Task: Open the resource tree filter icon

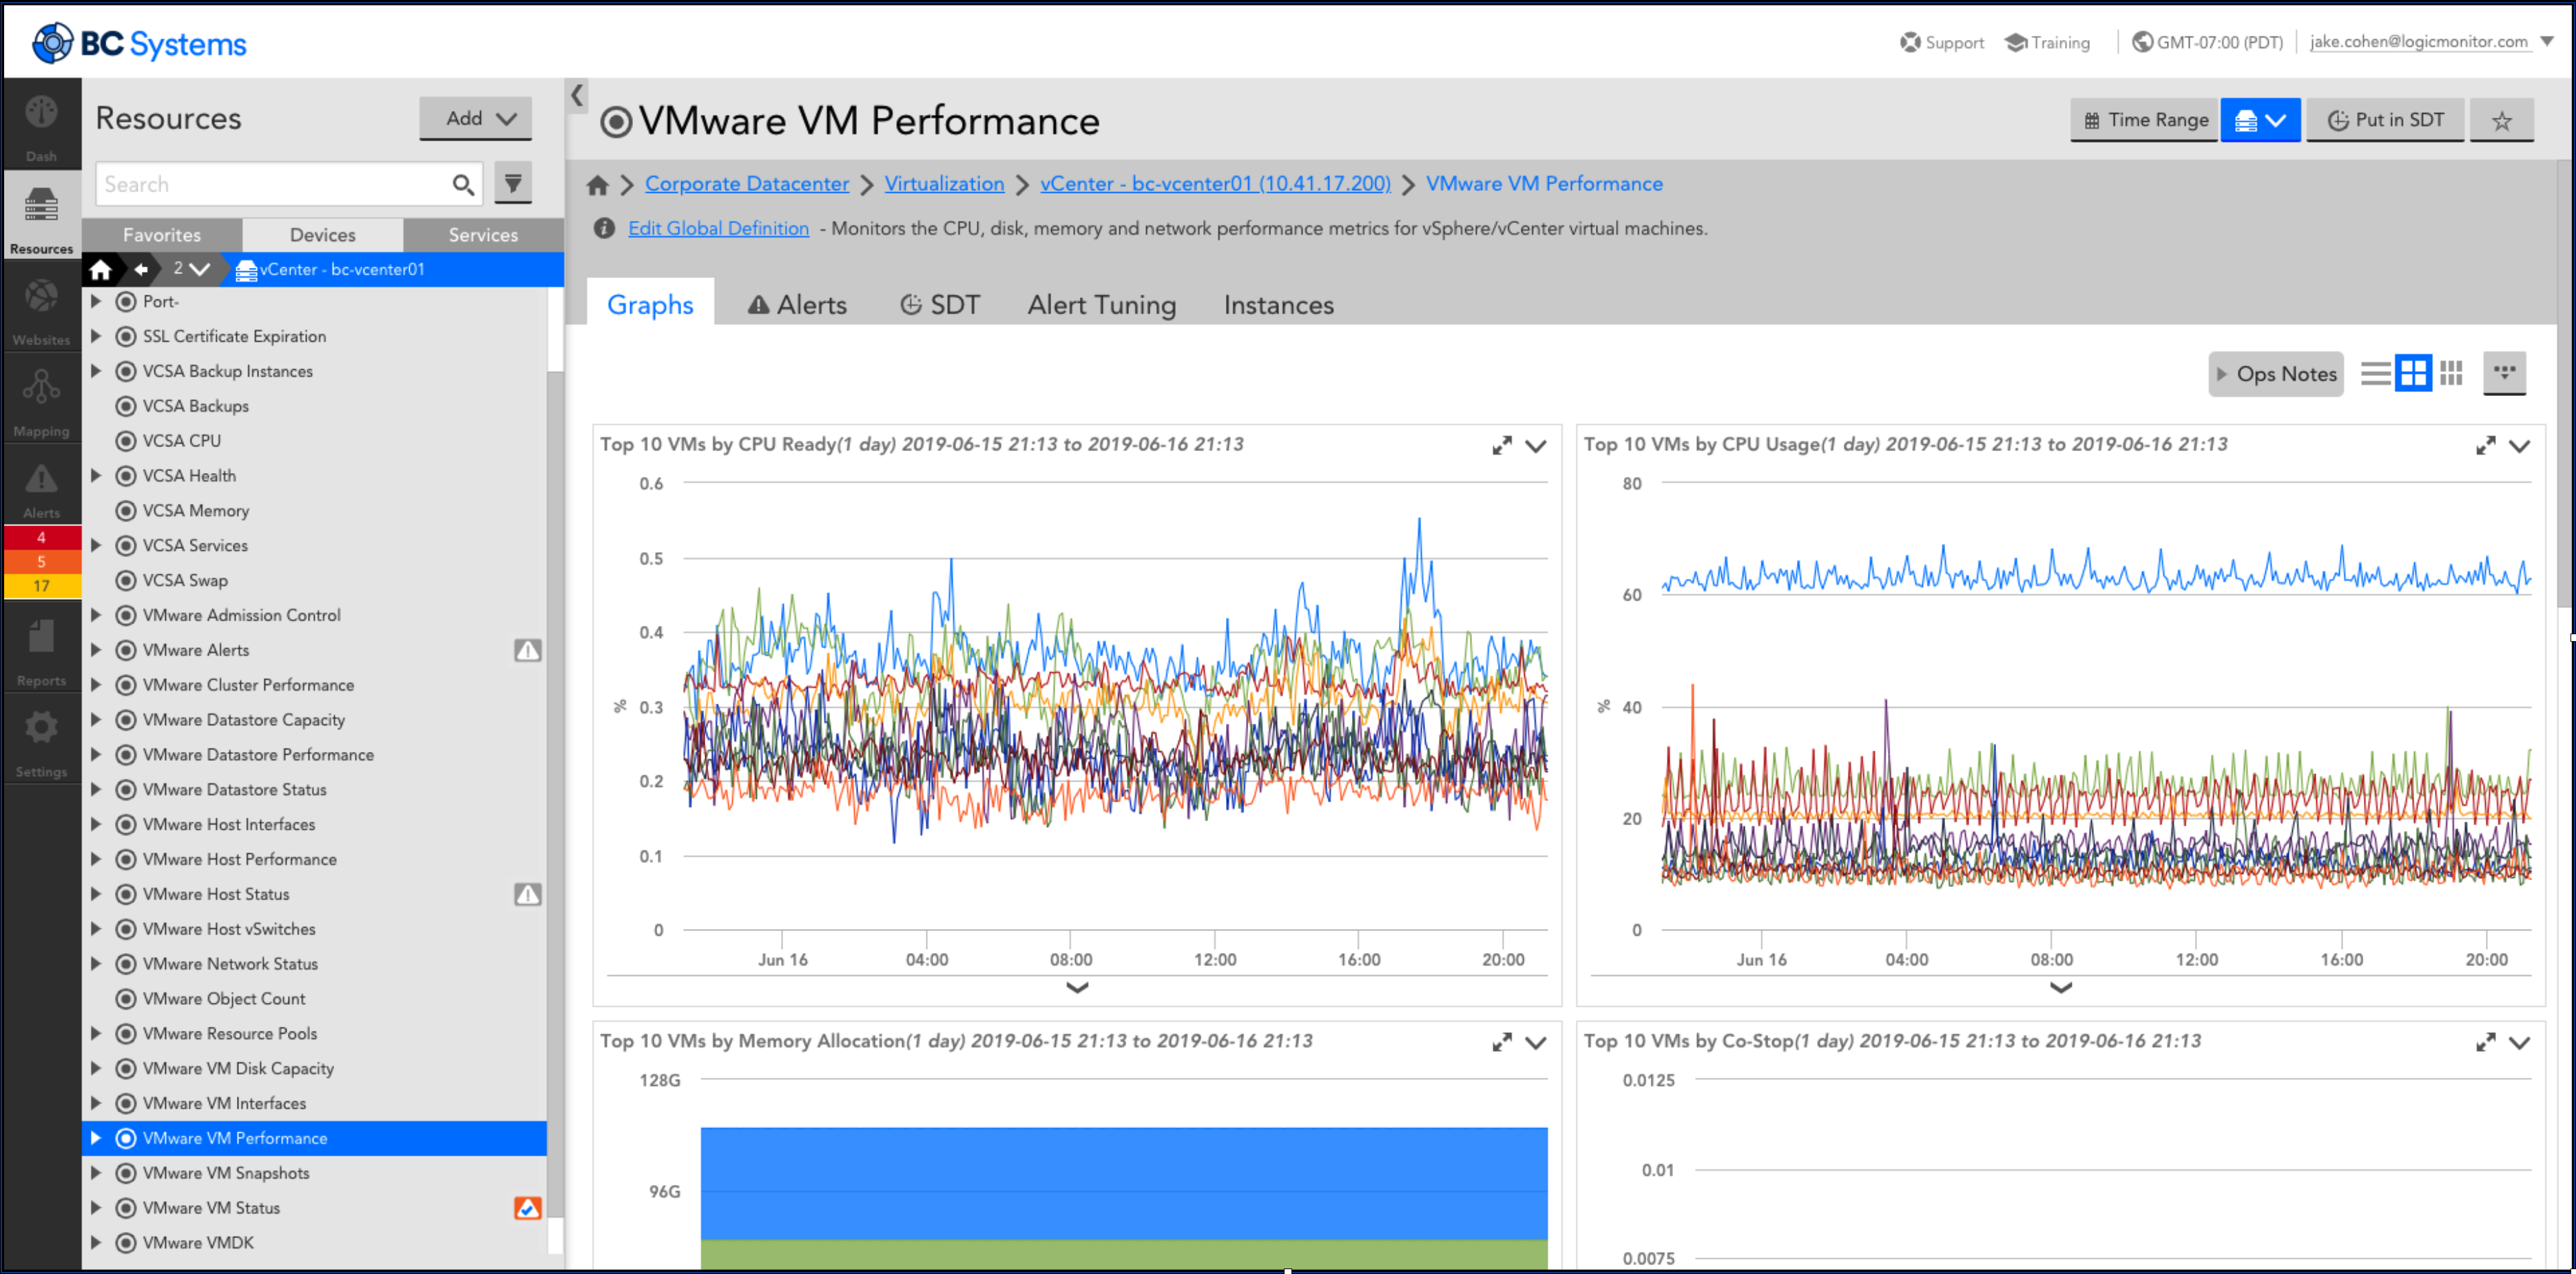Action: point(513,183)
